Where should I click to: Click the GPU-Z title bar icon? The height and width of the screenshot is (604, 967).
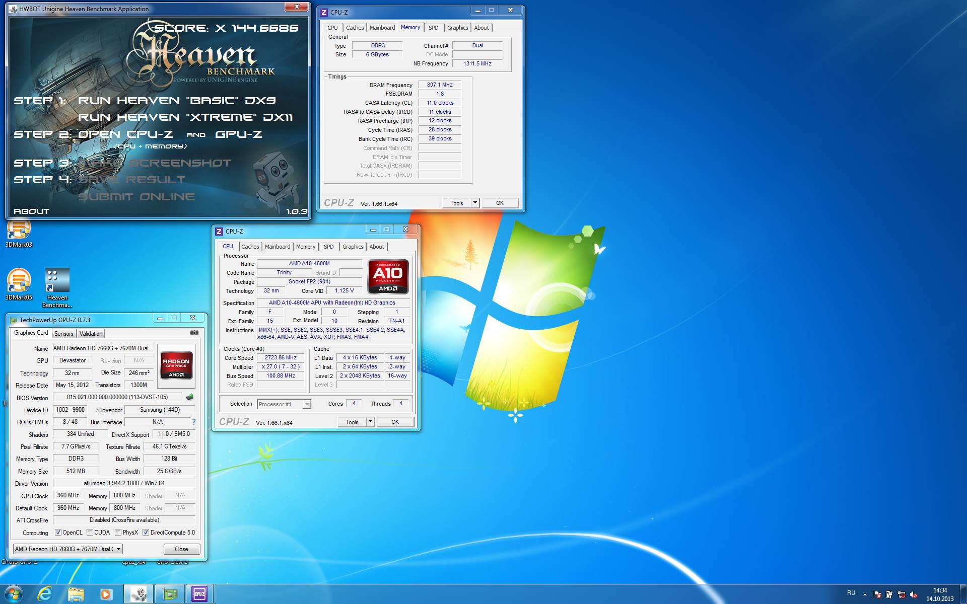[x=14, y=320]
